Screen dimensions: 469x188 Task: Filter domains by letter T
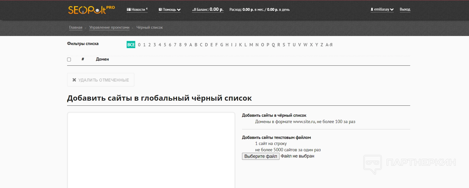coord(289,45)
